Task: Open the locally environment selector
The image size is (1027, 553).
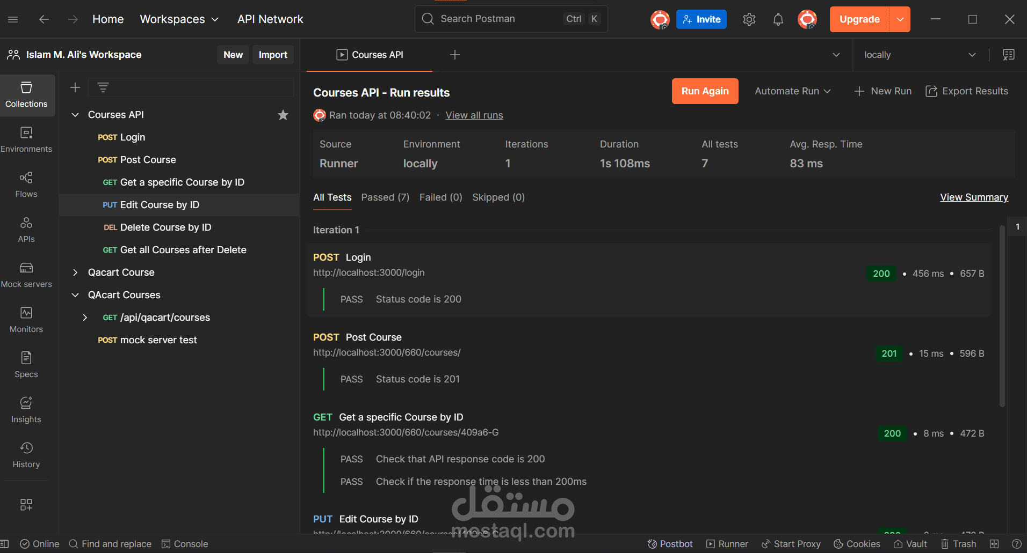Action: tap(920, 55)
